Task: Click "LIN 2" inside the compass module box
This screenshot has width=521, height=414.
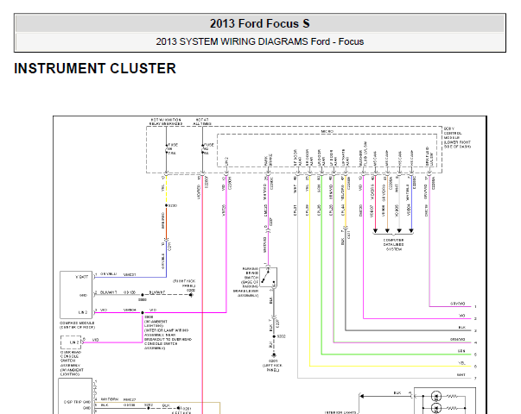Action: tap(83, 312)
